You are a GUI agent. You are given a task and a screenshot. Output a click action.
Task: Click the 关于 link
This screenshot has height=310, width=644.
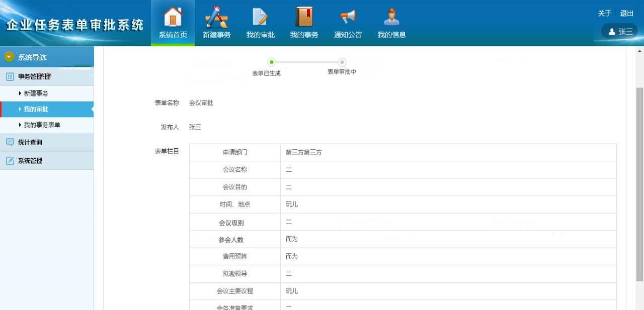tap(604, 14)
